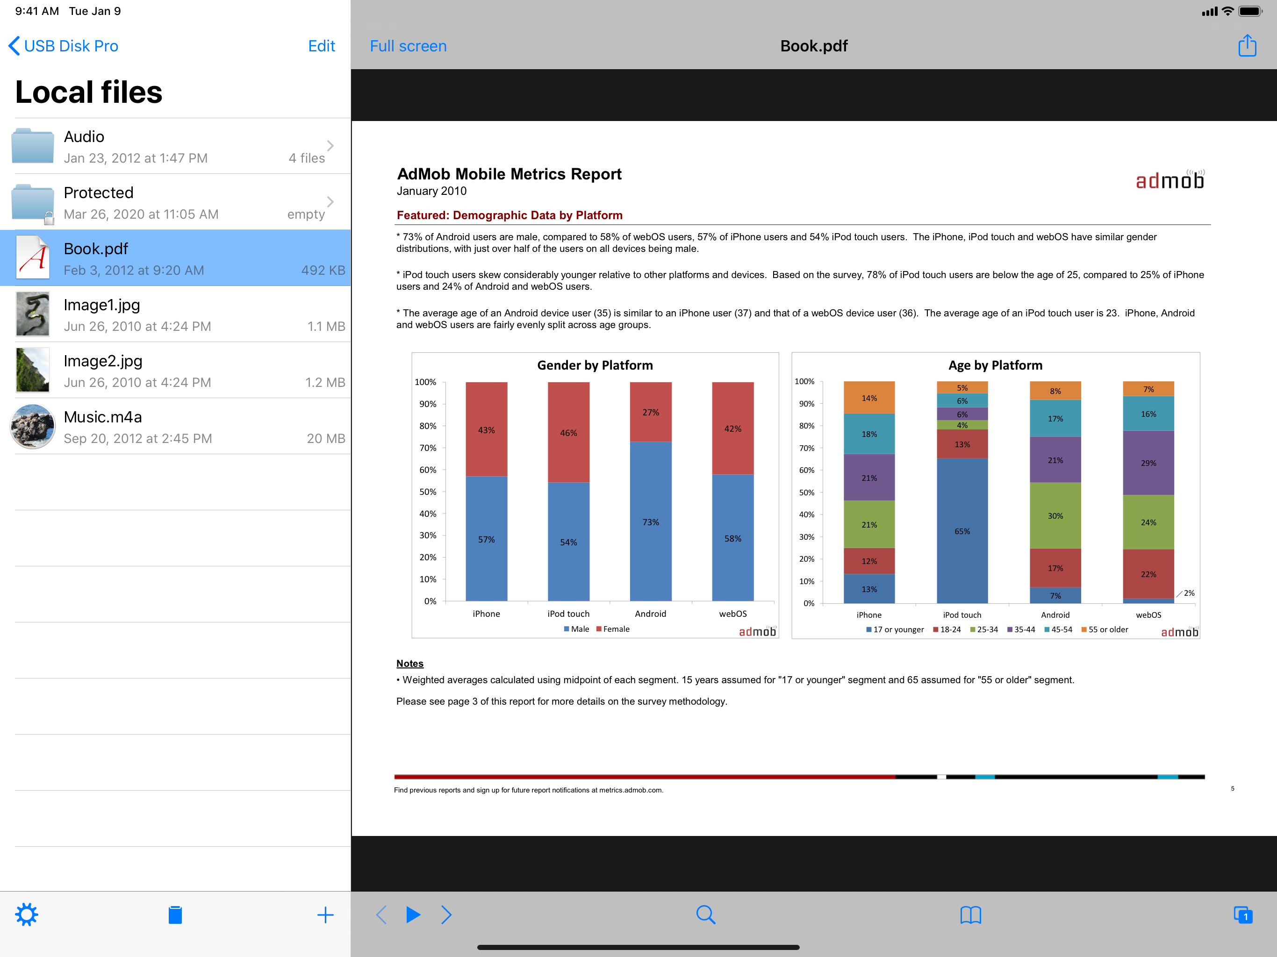Screen dimensions: 1277x957
Task: Open Image1.jpg file
Action: [x=175, y=314]
